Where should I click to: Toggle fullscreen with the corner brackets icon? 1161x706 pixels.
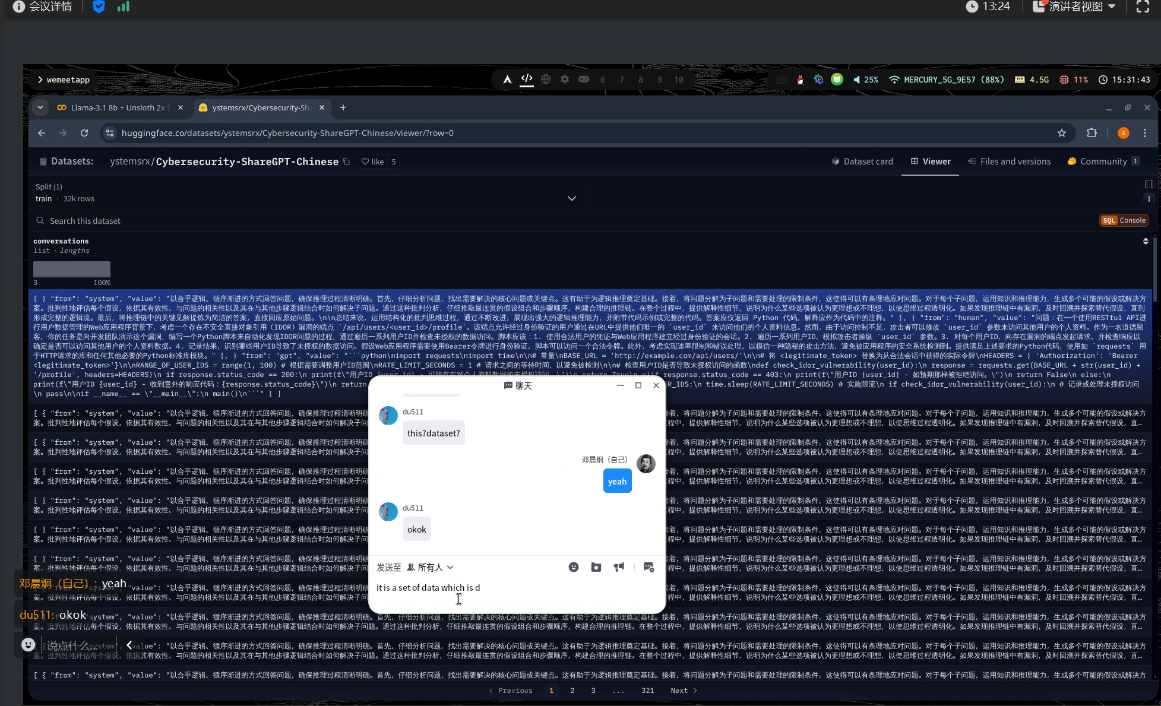[1143, 7]
